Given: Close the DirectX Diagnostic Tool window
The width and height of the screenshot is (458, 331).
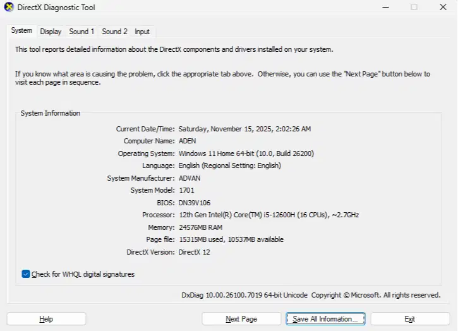Looking at the screenshot, I should click(443, 7).
